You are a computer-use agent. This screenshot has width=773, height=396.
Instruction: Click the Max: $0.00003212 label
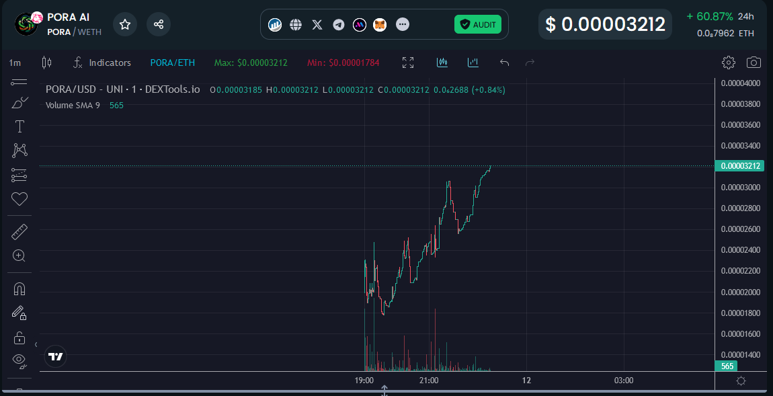[x=251, y=63]
